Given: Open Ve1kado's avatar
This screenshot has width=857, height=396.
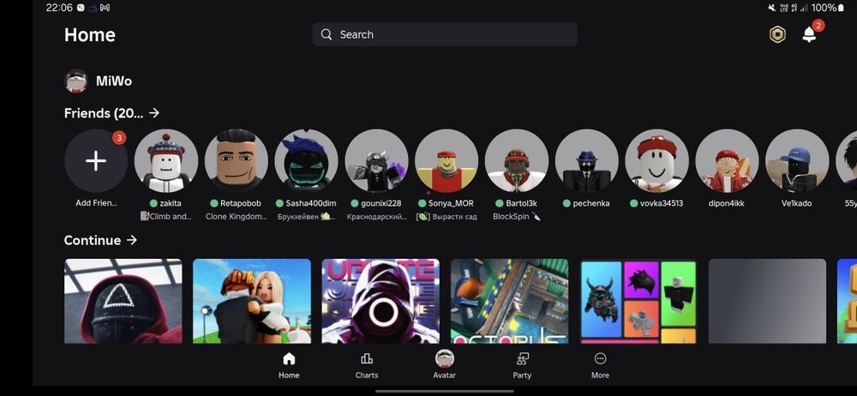Looking at the screenshot, I should [797, 161].
